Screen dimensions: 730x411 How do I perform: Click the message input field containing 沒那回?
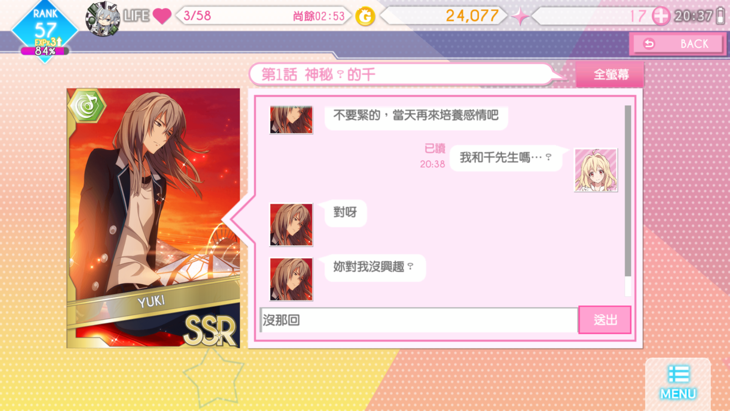point(419,320)
